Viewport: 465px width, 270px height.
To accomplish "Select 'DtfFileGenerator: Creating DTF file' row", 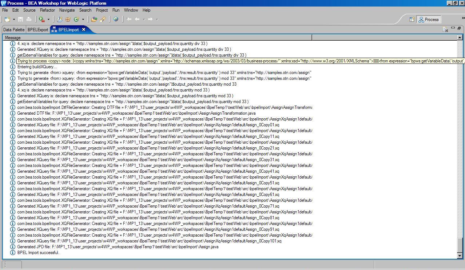I will coord(165,107).
